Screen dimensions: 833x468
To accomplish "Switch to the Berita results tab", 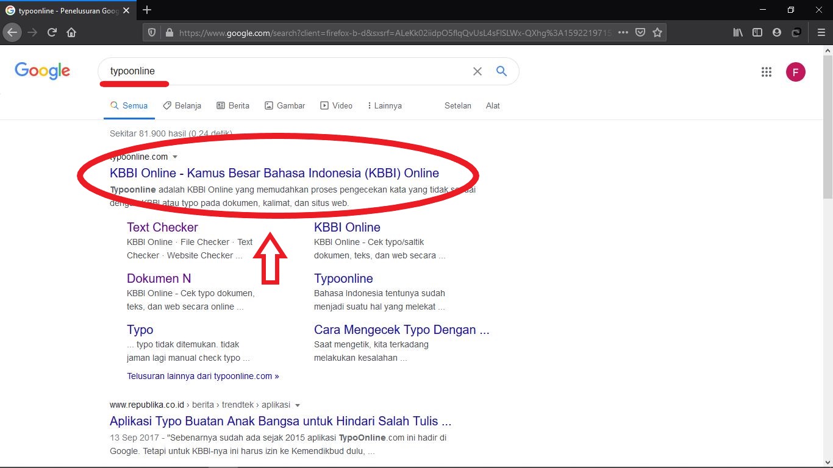I will coord(233,106).
